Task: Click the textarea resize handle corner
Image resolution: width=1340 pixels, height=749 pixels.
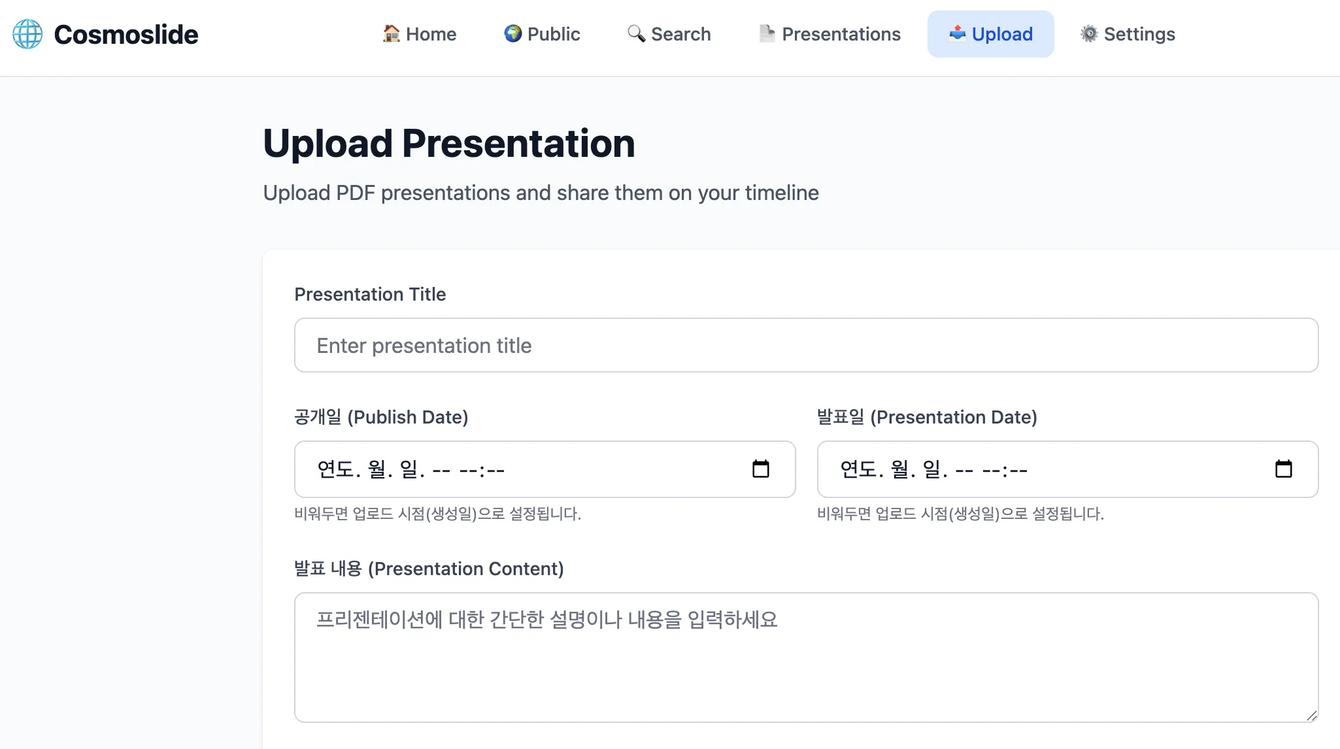Action: pyautogui.click(x=1311, y=716)
